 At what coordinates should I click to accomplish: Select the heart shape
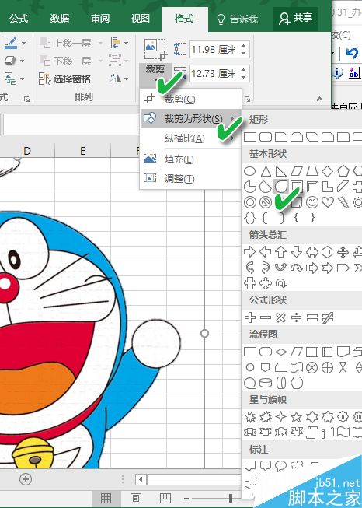pos(327,202)
